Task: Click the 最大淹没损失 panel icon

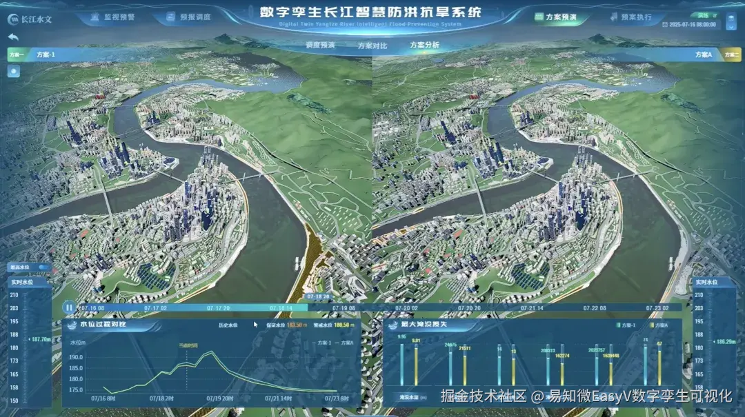Action: 393,325
